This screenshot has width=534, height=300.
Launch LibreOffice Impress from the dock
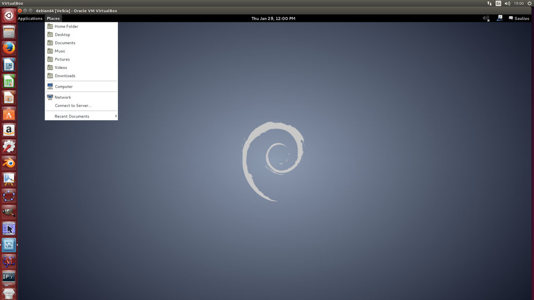9,97
